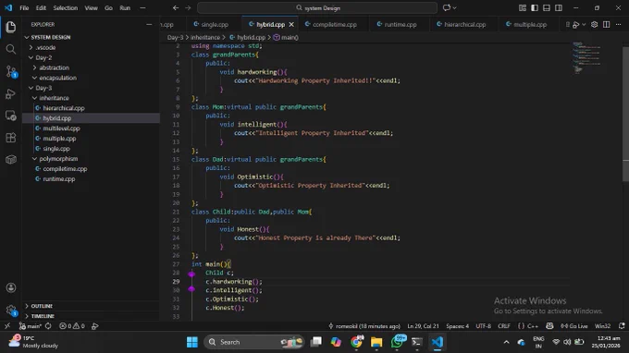
Task: Click main* git branch in status bar
Action: pyautogui.click(x=31, y=326)
